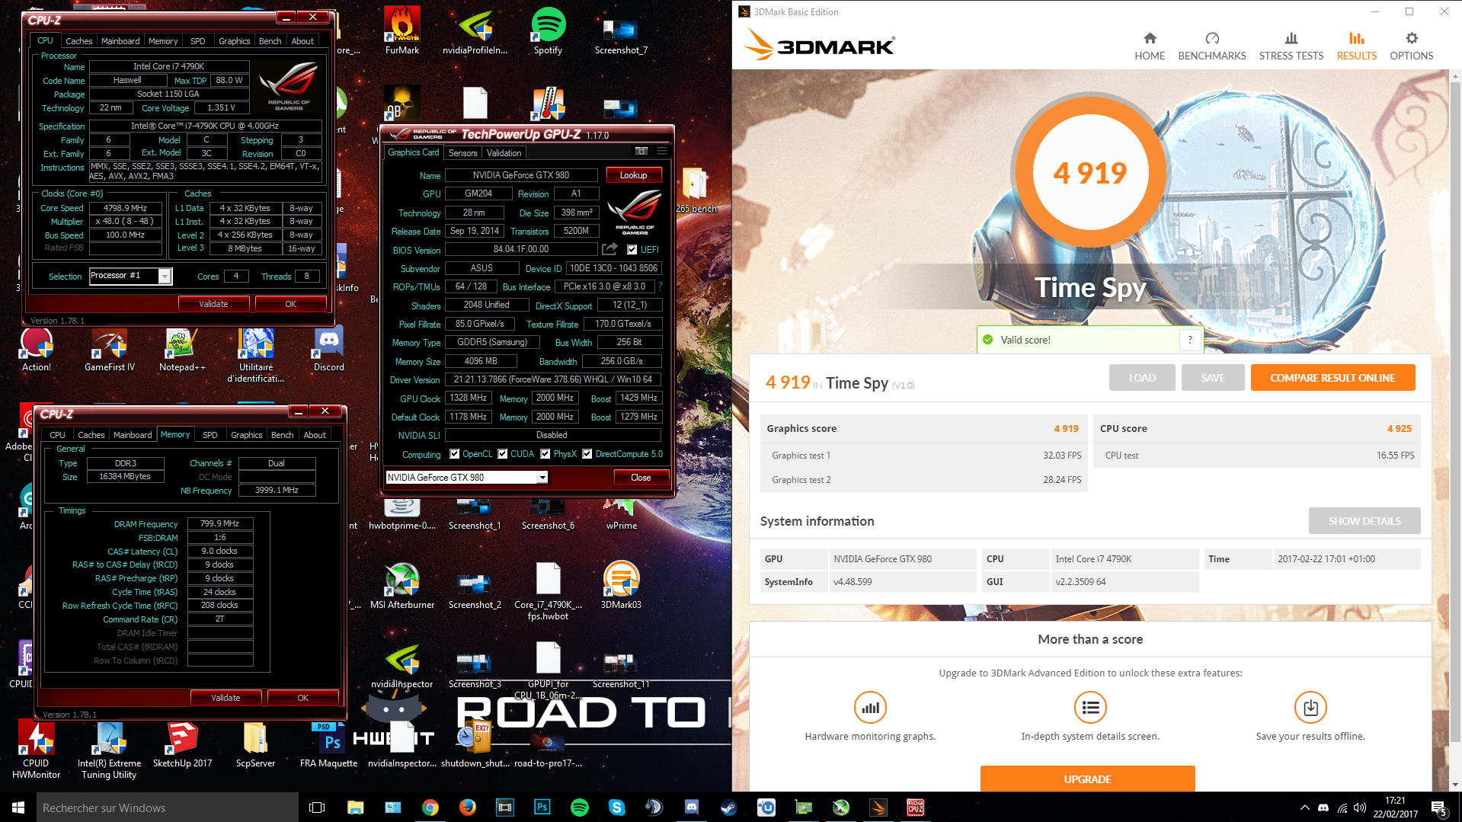
Task: Launch MSI Afterburner desktop icon
Action: click(x=401, y=585)
